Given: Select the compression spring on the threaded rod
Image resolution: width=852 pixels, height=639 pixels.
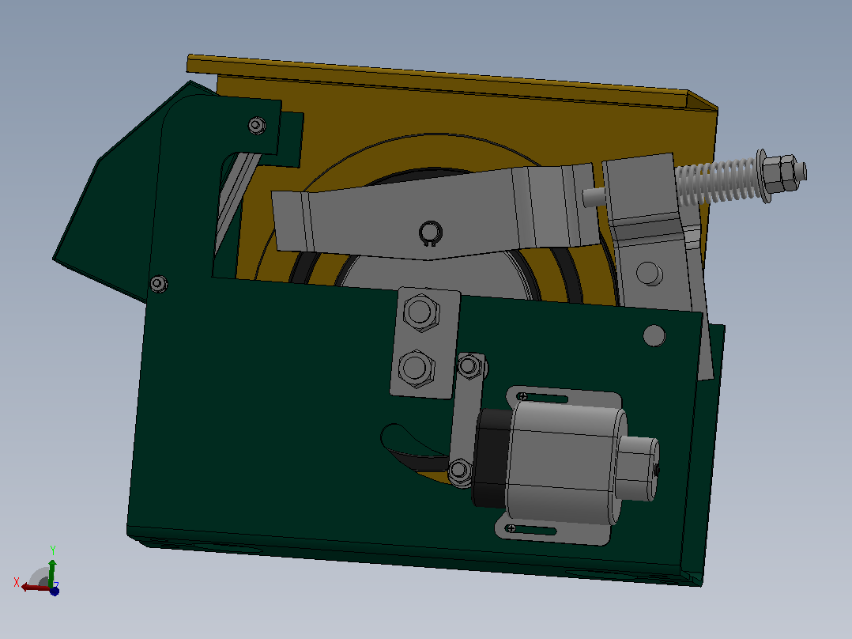Looking at the screenshot, I should click(x=716, y=183).
